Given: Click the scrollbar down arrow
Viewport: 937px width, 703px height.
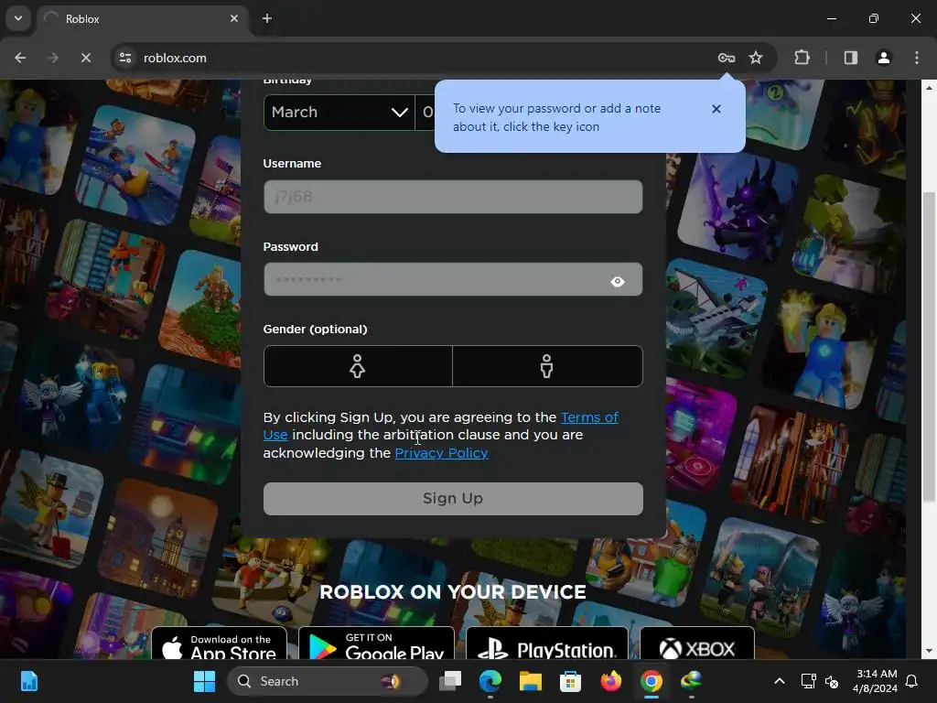Looking at the screenshot, I should tap(929, 651).
